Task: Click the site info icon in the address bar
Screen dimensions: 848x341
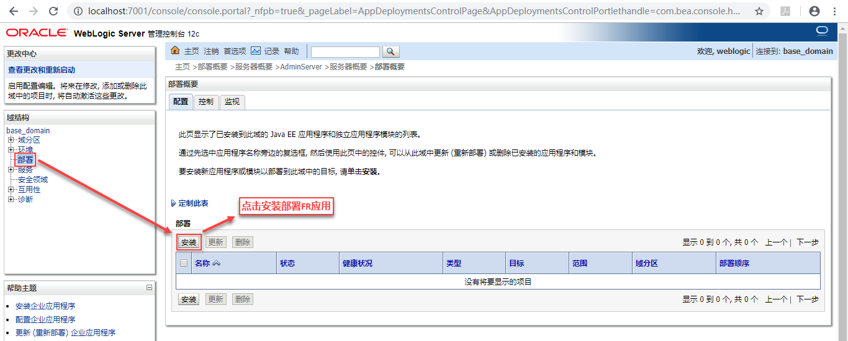Action: pos(78,11)
